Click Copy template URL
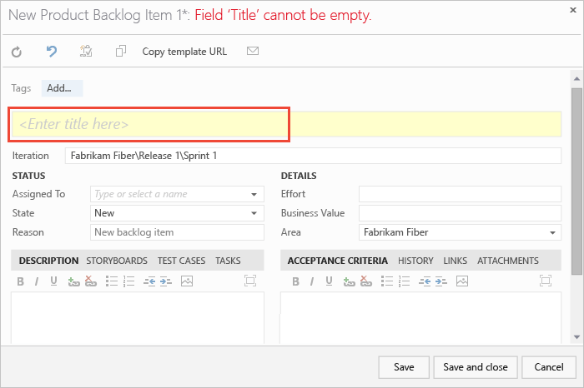 pos(184,52)
